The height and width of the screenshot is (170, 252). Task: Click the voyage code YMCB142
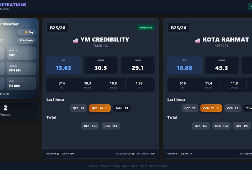click(x=100, y=46)
